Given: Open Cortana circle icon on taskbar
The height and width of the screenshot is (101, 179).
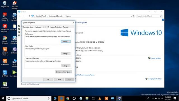Looking at the screenshot, I should pyautogui.click(x=74, y=98).
